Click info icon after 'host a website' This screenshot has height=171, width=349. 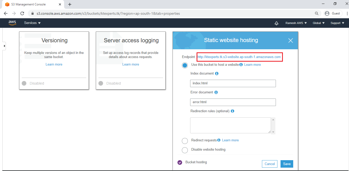click(x=241, y=65)
